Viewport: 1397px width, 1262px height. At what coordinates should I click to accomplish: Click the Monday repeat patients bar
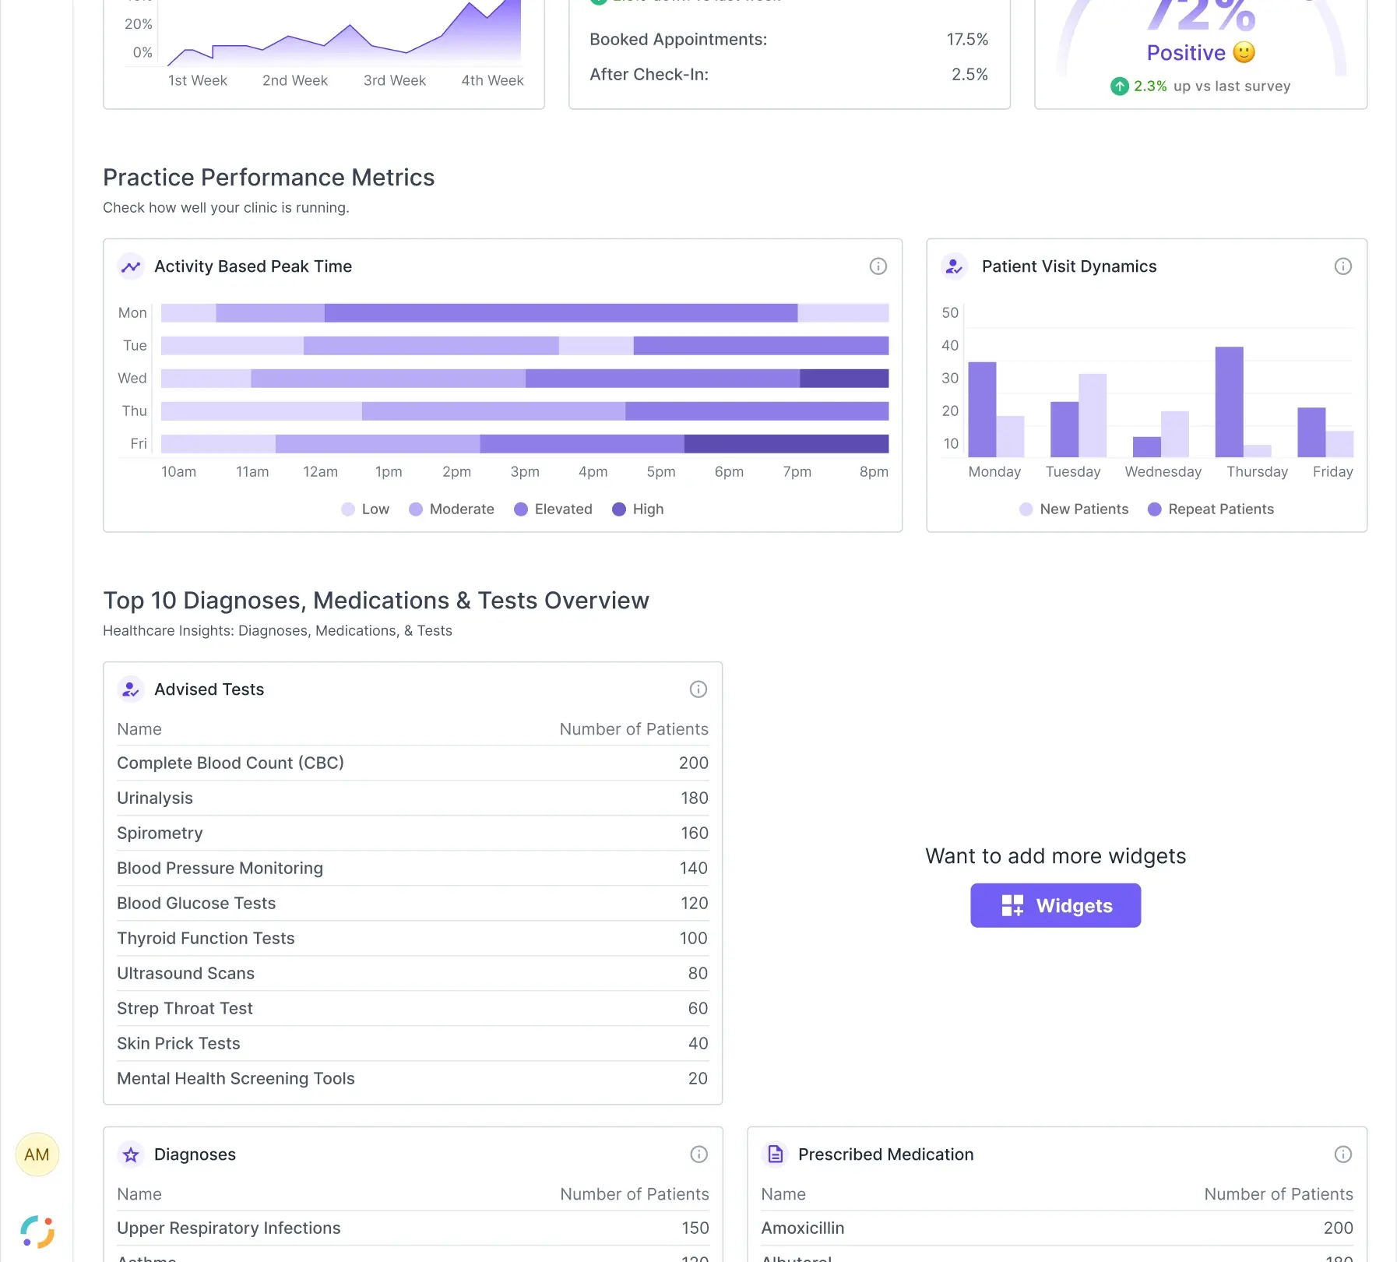[982, 410]
